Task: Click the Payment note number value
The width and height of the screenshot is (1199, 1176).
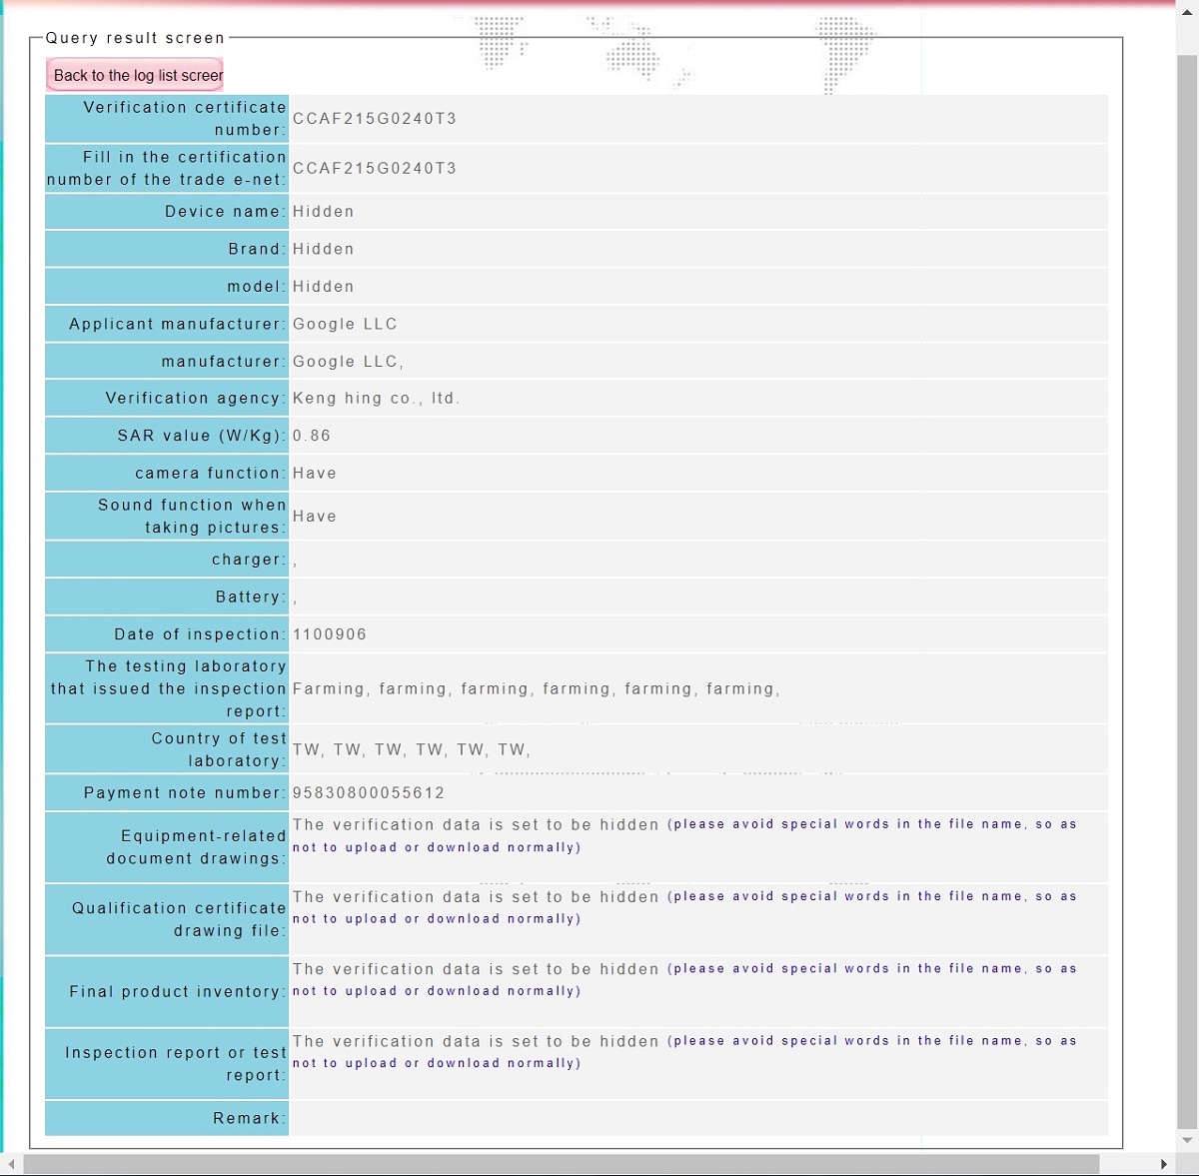Action: (369, 793)
